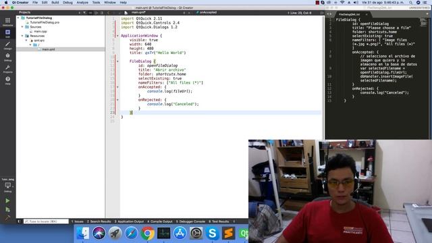Open Finder from the Dock
432x243 pixels.
[82, 233]
